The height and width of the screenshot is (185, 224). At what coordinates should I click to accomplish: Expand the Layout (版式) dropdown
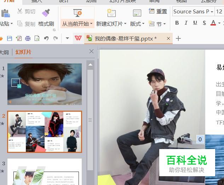tap(137, 24)
